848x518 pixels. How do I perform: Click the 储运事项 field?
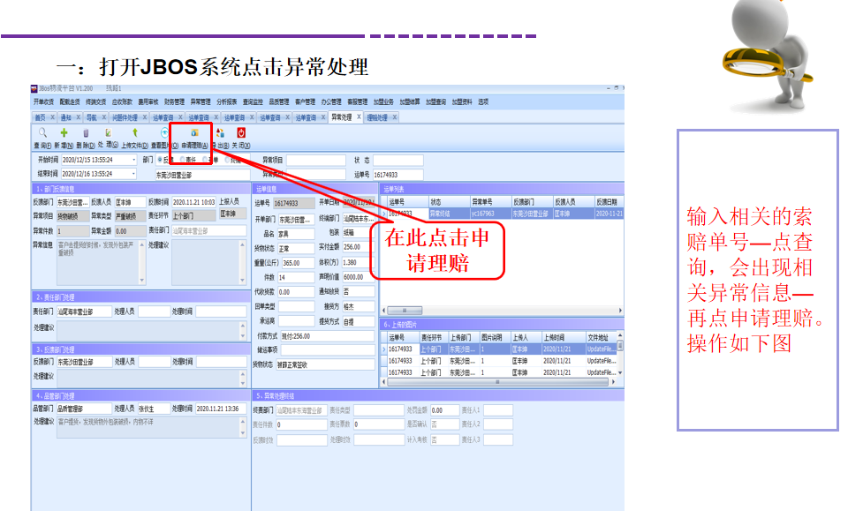pos(327,350)
